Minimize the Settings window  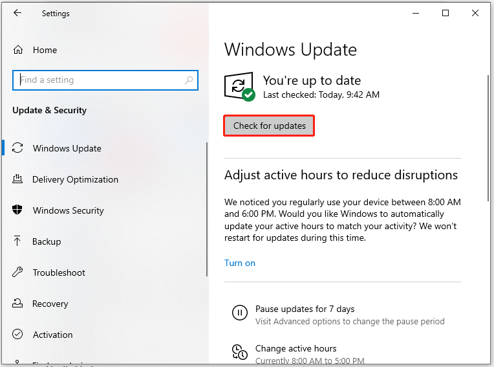pyautogui.click(x=416, y=13)
